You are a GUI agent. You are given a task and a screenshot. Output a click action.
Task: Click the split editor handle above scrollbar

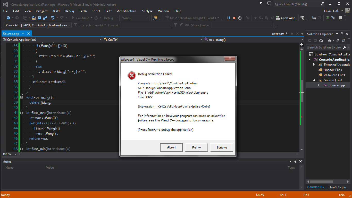pos(302,45)
